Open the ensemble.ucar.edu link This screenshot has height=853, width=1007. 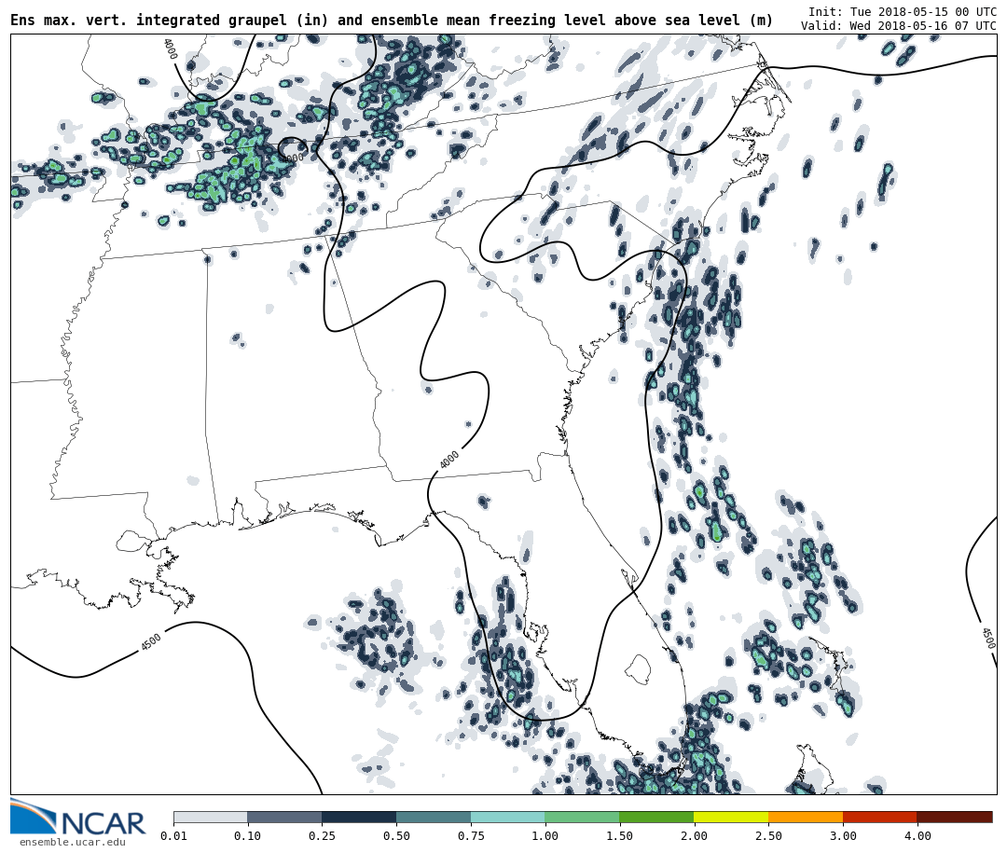(72, 843)
